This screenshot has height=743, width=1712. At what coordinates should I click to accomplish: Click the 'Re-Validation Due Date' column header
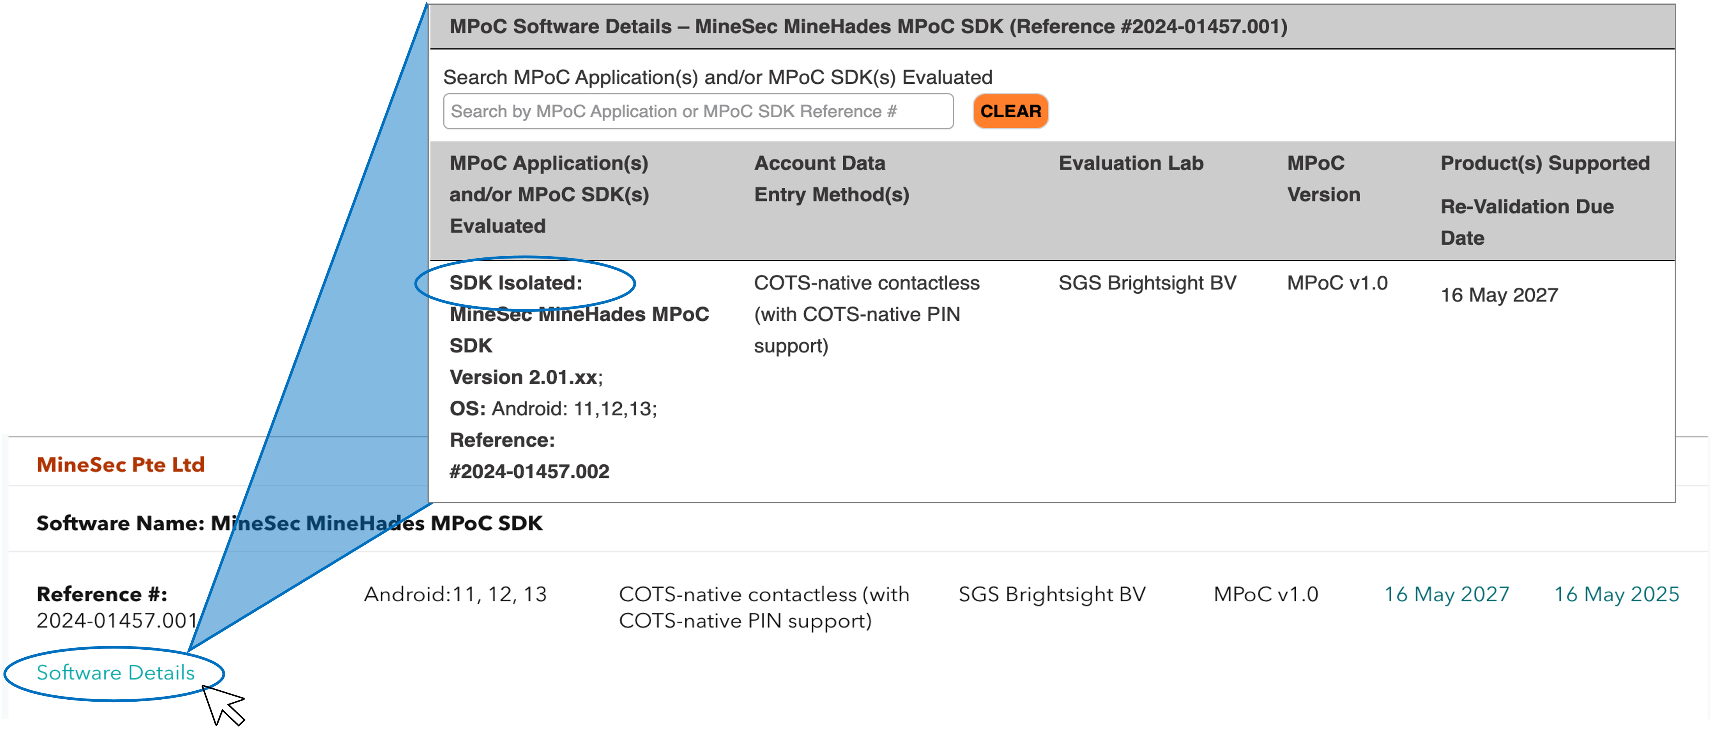coord(1526,222)
